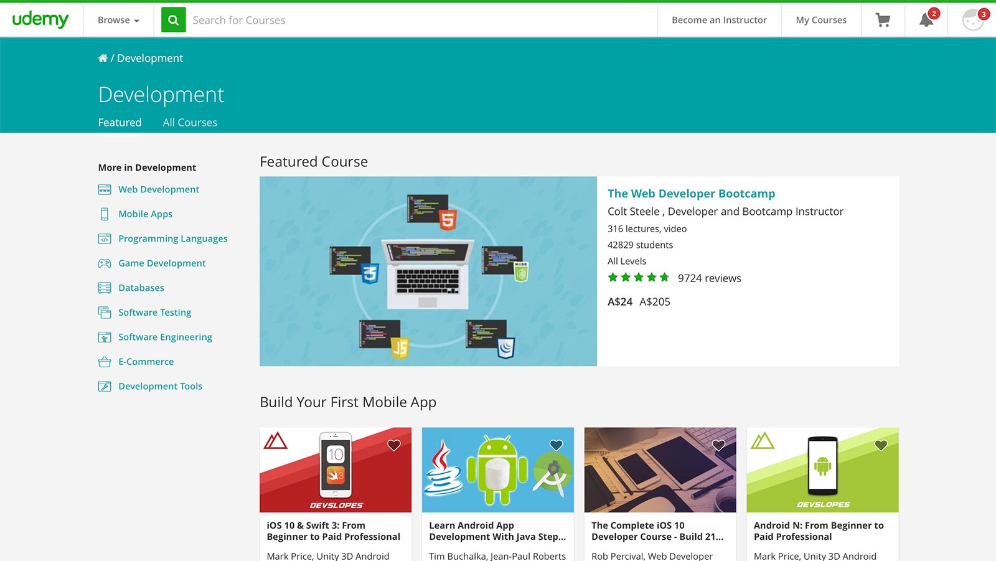
Task: Open Learn Android App Development thumbnail
Action: 498,470
